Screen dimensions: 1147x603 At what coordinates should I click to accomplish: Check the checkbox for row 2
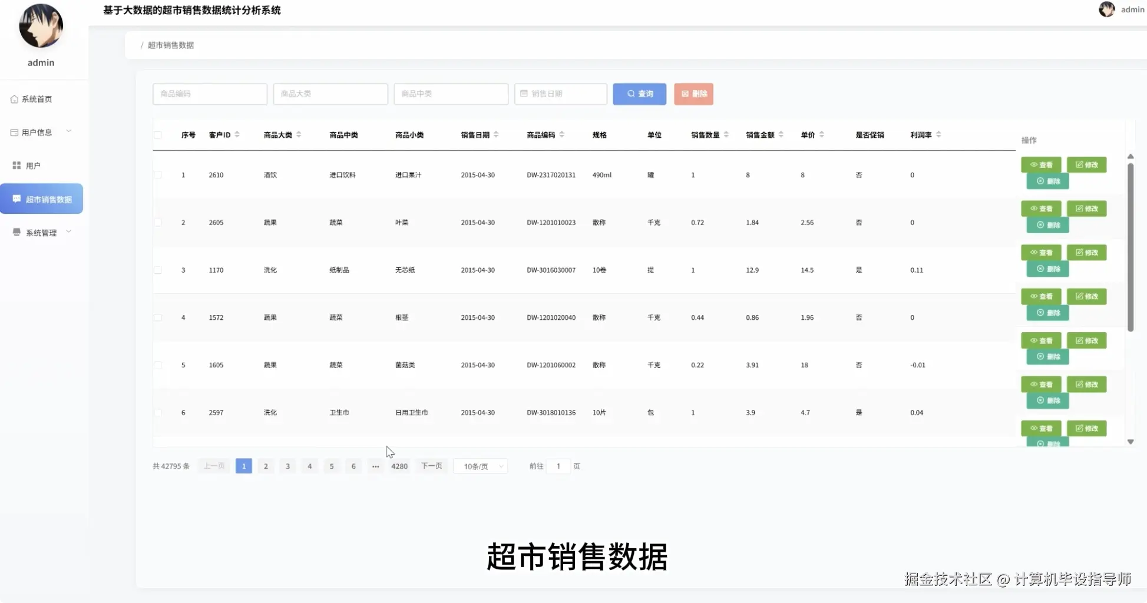pyautogui.click(x=158, y=223)
